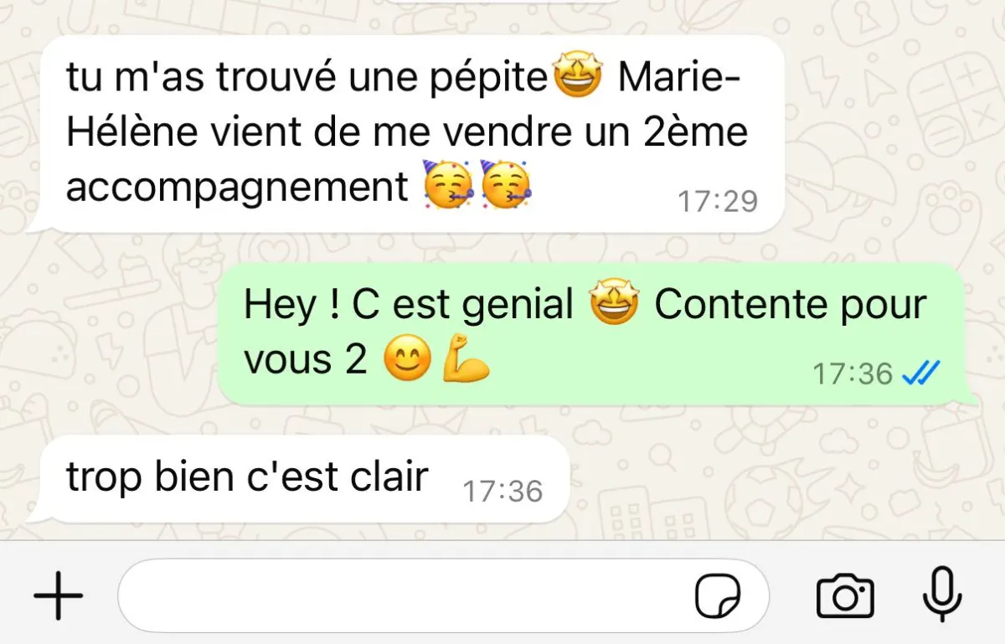Tap the blue double-check read receipt
Viewport: 1005px width, 644px height.
click(921, 371)
